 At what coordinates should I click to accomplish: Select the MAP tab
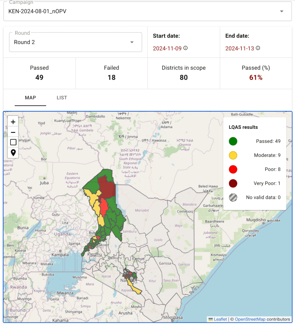pyautogui.click(x=30, y=97)
